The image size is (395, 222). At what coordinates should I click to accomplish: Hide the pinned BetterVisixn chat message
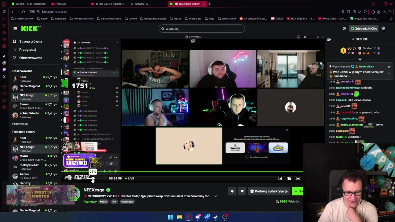point(389,67)
